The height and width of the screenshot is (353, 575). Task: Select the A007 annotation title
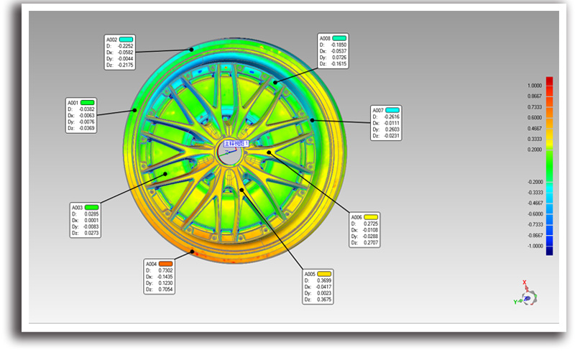(x=377, y=110)
